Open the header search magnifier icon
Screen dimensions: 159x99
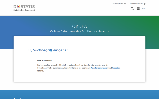pos(132,8)
